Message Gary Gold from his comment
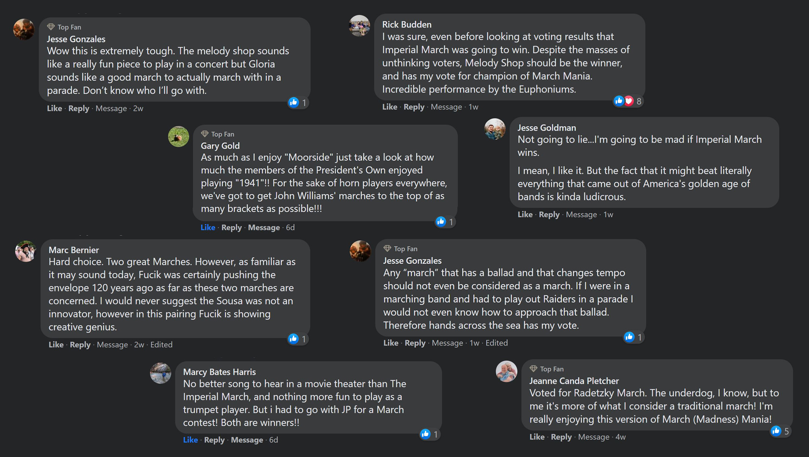Image resolution: width=809 pixels, height=457 pixels. (x=263, y=227)
